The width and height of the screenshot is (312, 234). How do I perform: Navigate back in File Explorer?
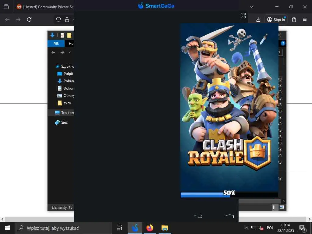click(x=53, y=52)
